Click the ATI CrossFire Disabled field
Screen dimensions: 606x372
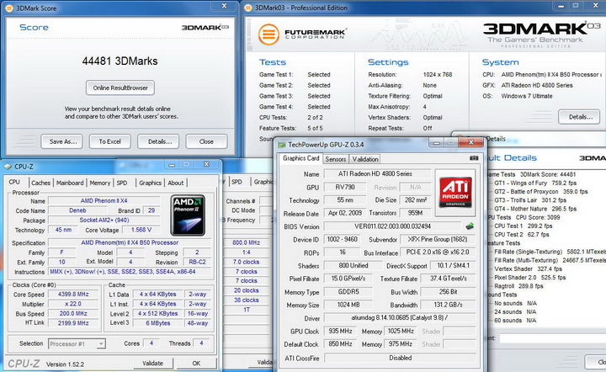point(400,358)
